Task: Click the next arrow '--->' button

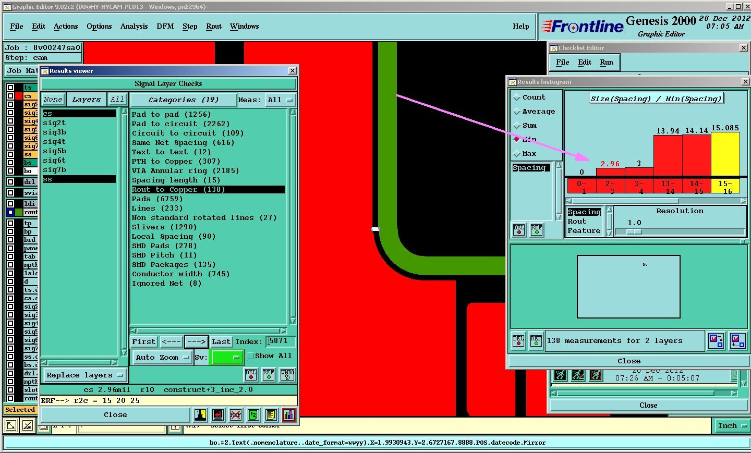Action: pyautogui.click(x=197, y=341)
